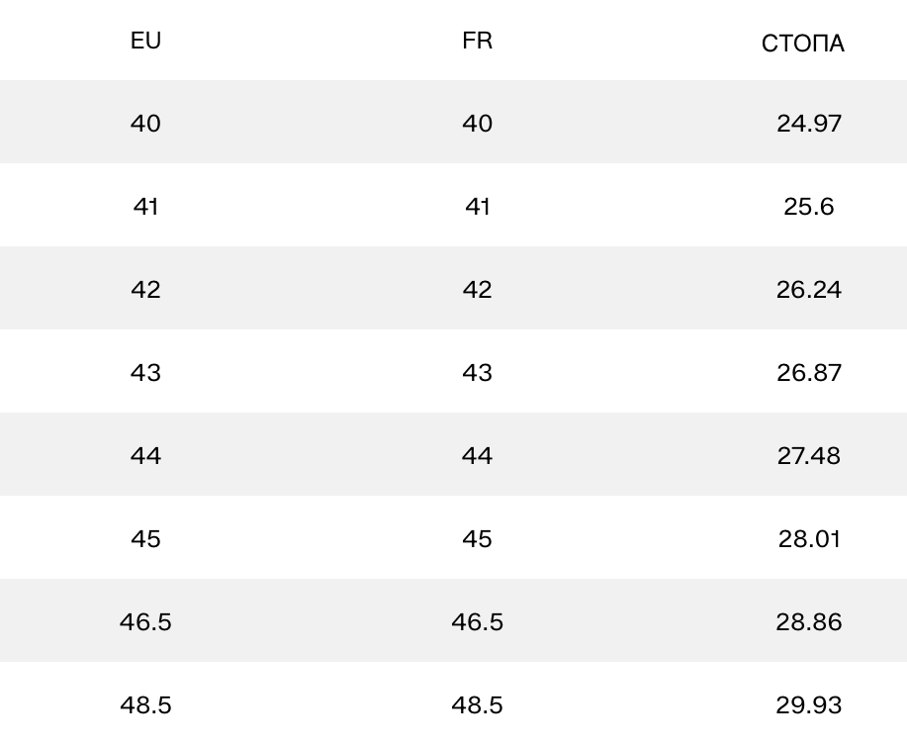Screen dimensions: 907x746
Task: Select EU size 46.5 cell
Action: click(145, 622)
